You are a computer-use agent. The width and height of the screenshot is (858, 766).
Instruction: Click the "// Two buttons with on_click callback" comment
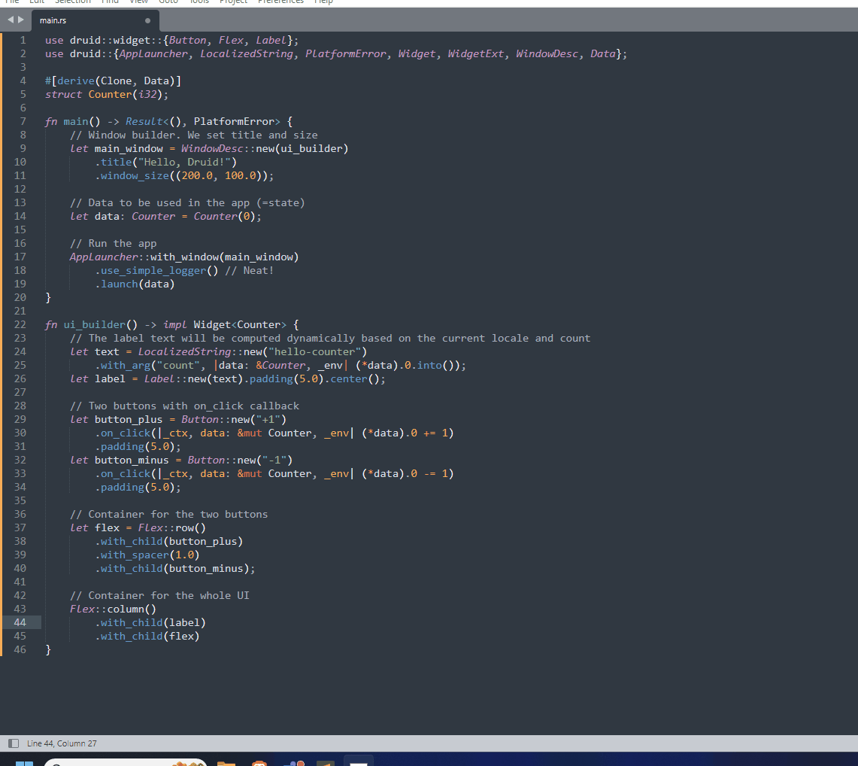click(184, 406)
